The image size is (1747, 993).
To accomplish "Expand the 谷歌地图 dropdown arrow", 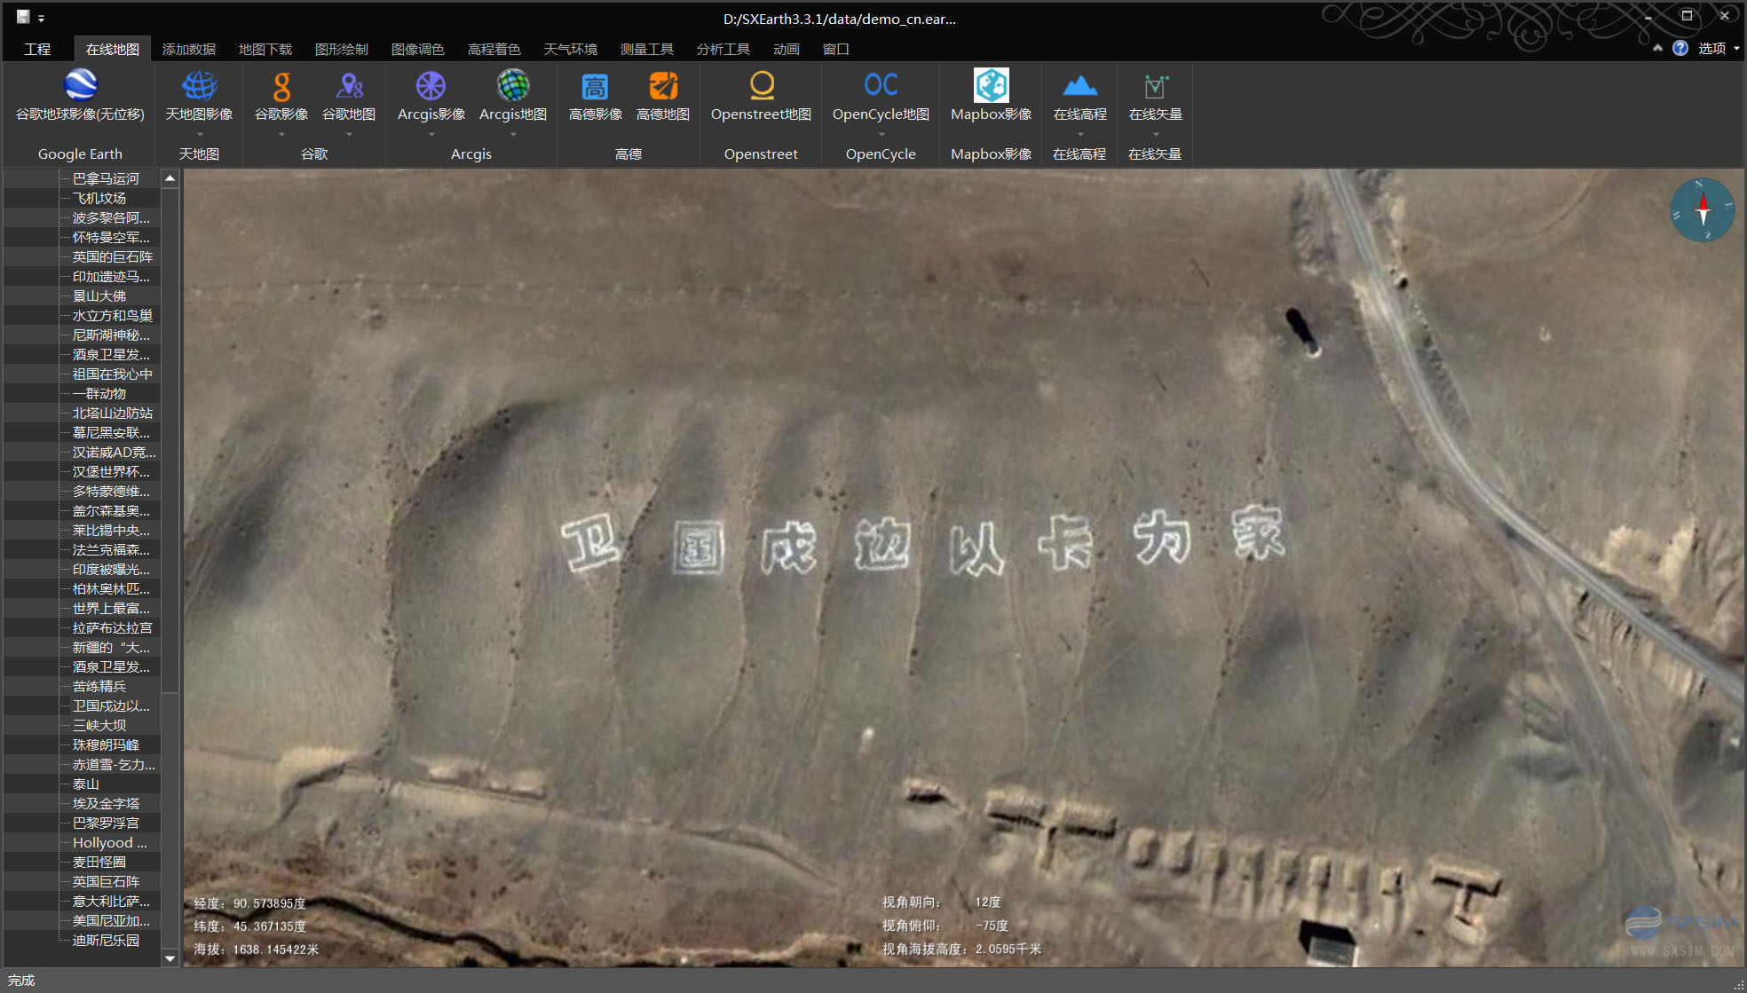I will [x=349, y=135].
